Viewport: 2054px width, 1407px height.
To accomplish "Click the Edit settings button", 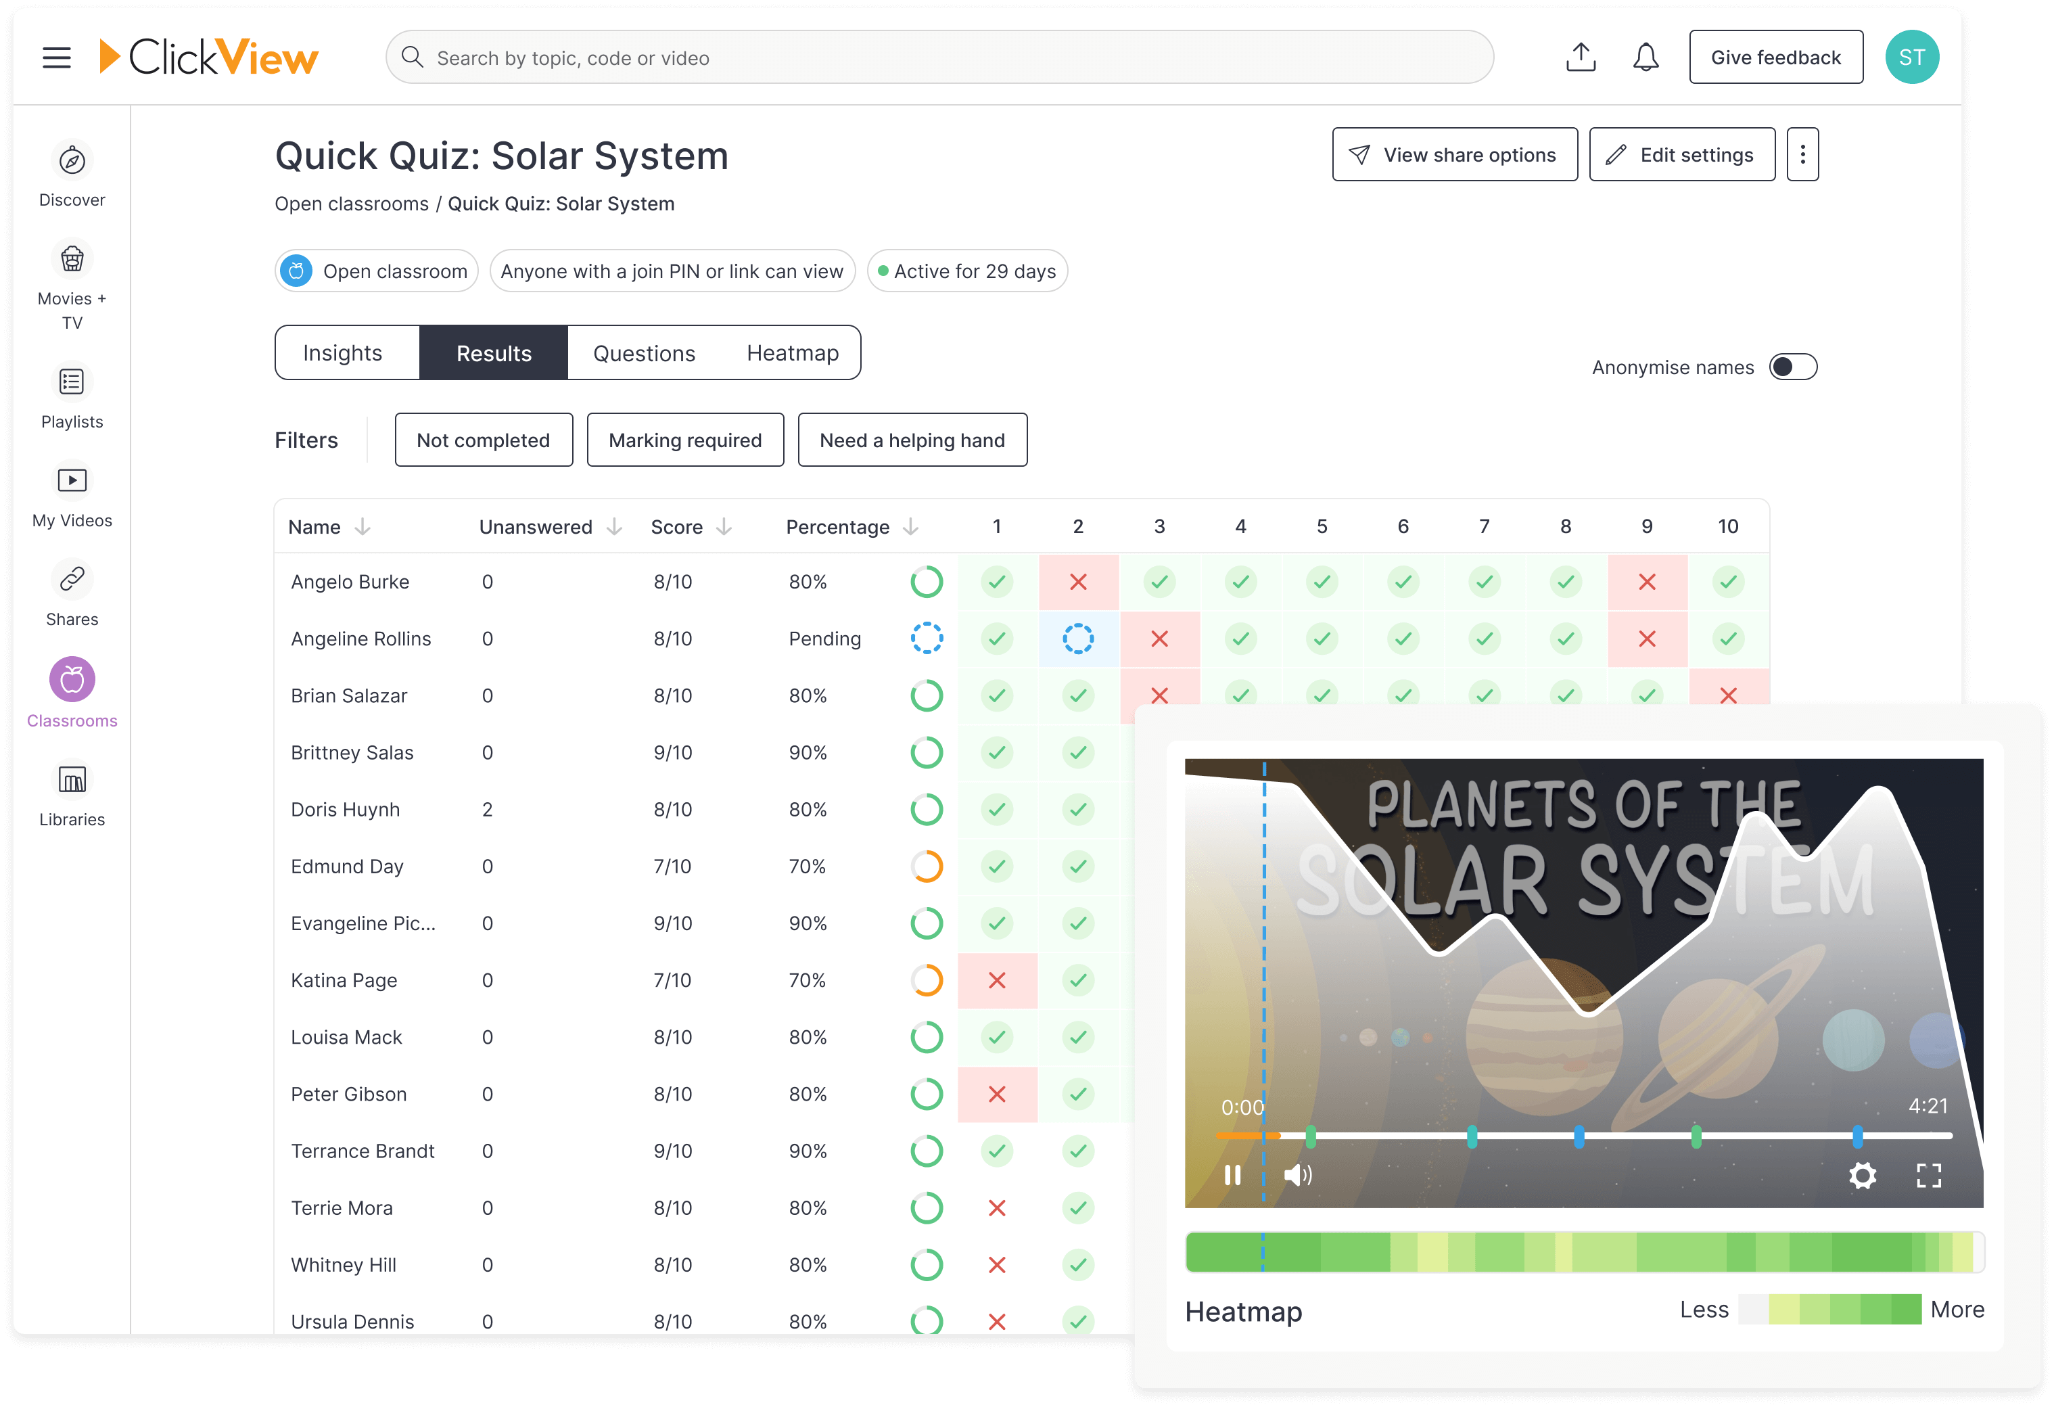I will coord(1681,155).
